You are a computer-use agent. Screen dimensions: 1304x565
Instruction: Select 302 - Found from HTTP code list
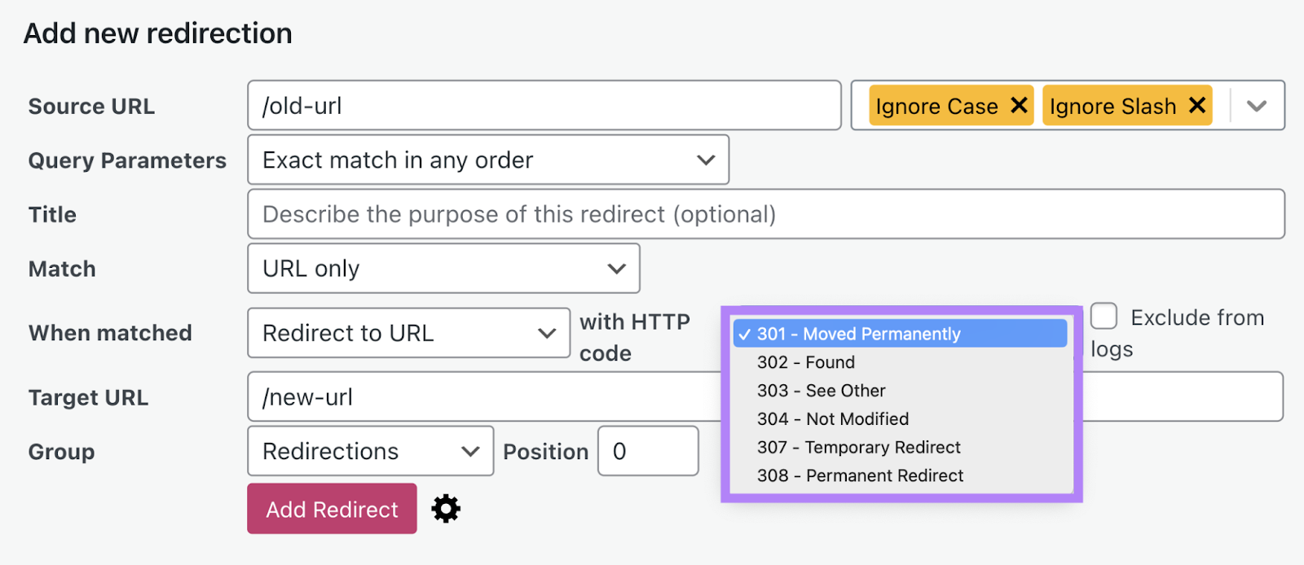click(x=806, y=362)
